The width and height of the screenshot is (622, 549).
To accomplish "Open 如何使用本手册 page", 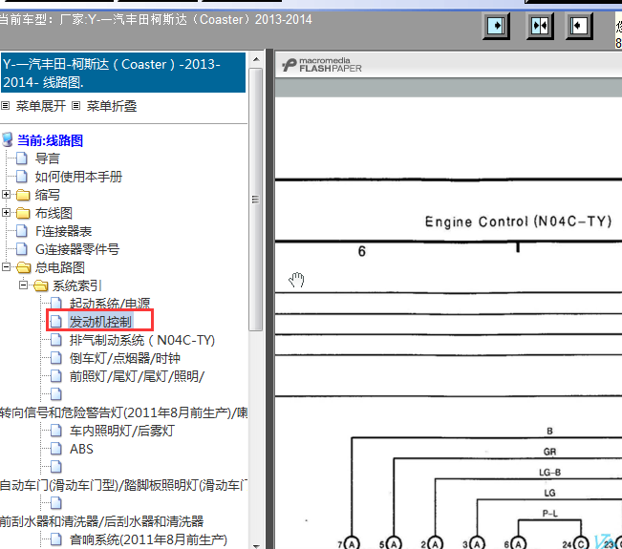I will pyautogui.click(x=78, y=177).
